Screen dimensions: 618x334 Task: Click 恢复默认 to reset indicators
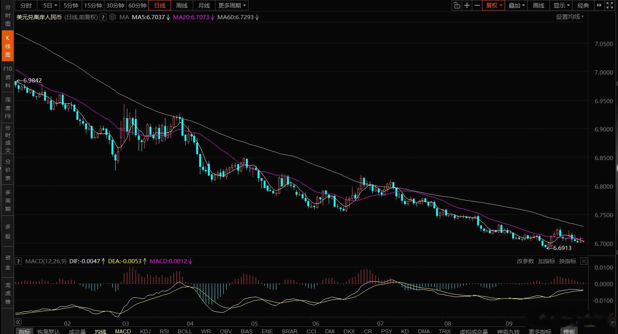(x=48, y=331)
